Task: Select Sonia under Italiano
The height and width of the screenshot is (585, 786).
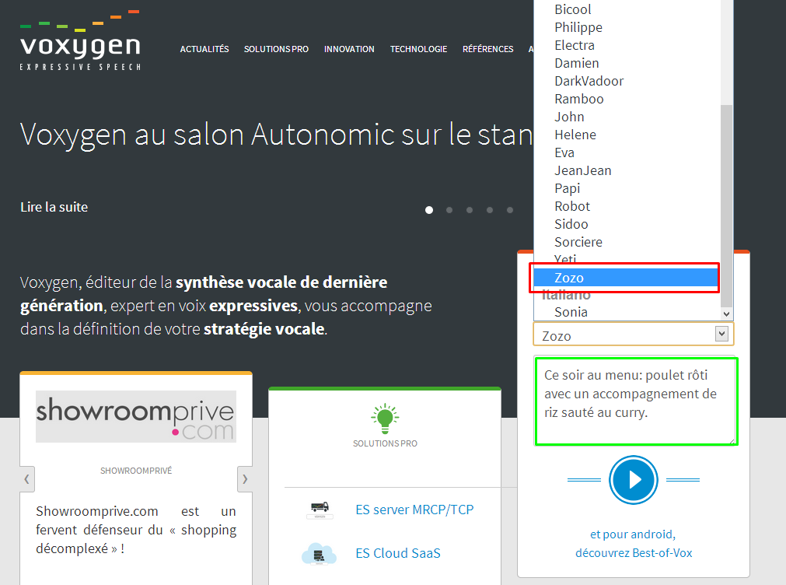Action: [x=627, y=313]
